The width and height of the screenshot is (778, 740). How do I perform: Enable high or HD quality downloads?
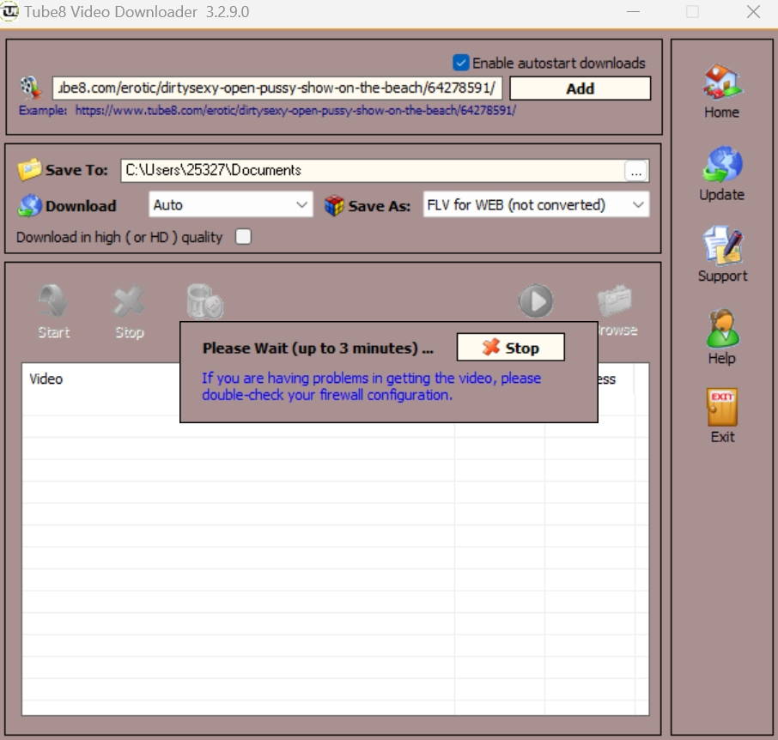tap(243, 236)
